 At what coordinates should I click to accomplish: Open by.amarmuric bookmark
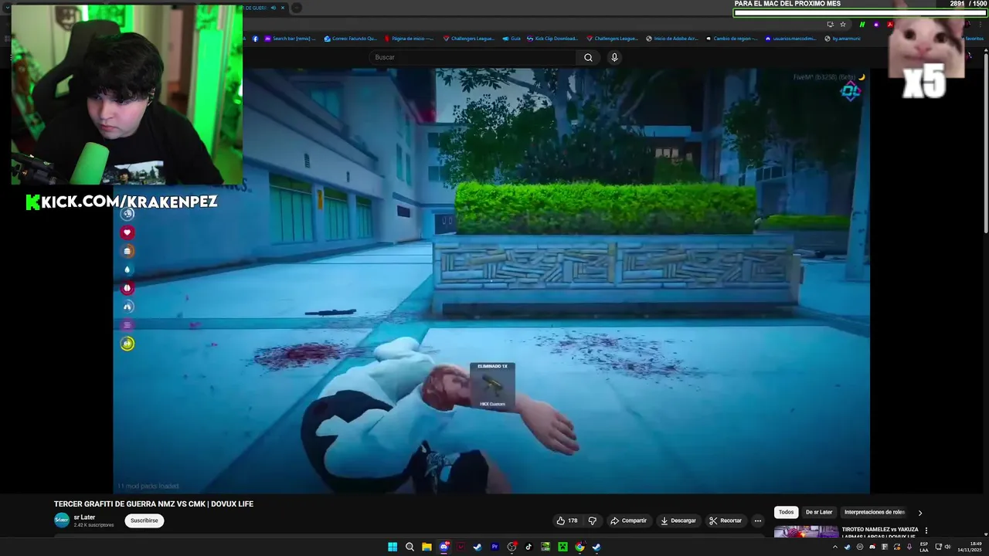(841, 39)
